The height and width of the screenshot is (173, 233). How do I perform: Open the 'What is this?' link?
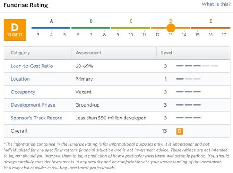[216, 4]
